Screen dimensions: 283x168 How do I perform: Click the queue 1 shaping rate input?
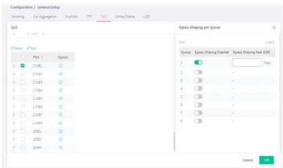[x=247, y=63]
